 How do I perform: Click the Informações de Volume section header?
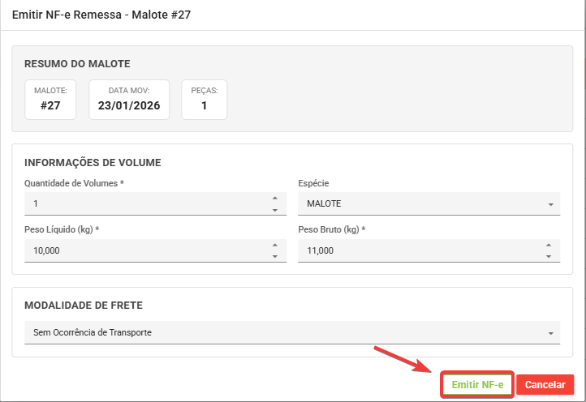point(93,162)
